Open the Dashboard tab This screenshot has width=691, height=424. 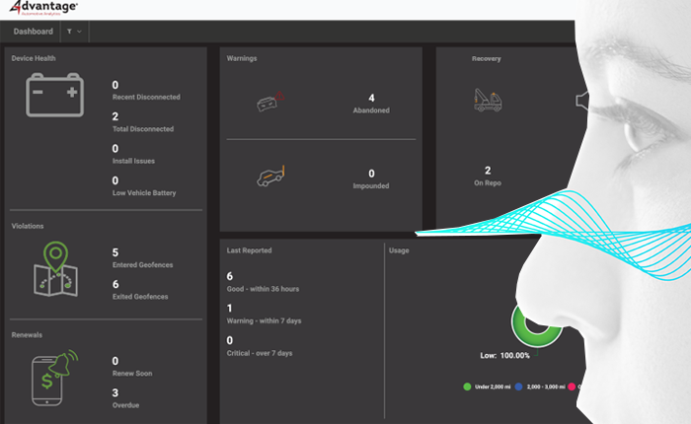(x=33, y=32)
